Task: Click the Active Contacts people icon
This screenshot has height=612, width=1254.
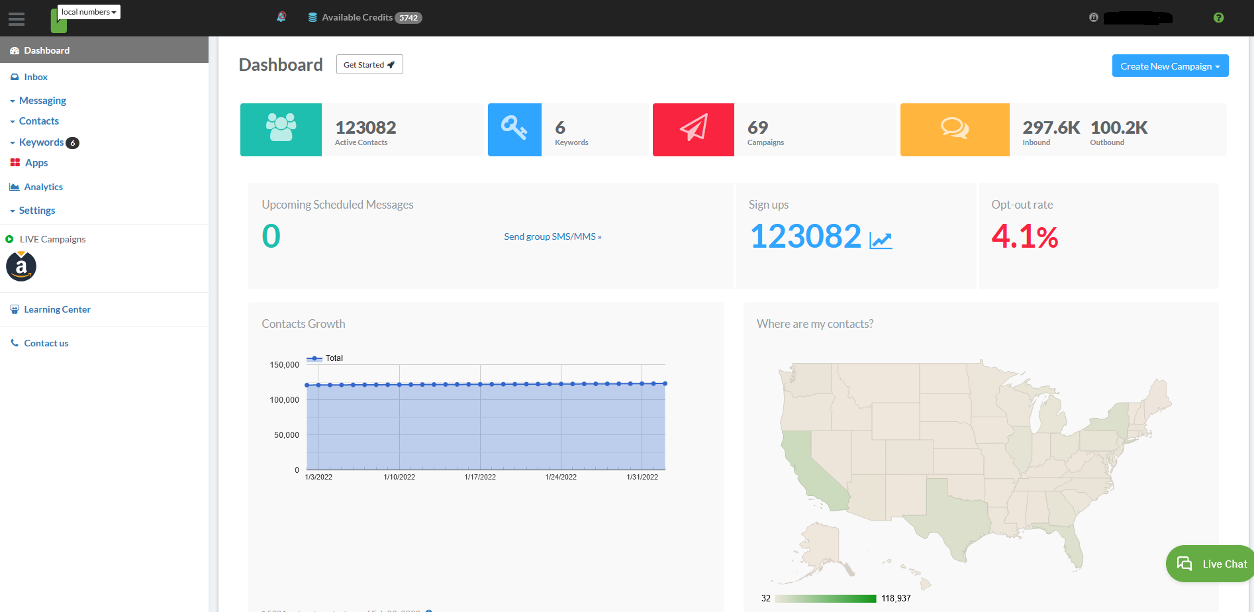Action: (x=281, y=129)
